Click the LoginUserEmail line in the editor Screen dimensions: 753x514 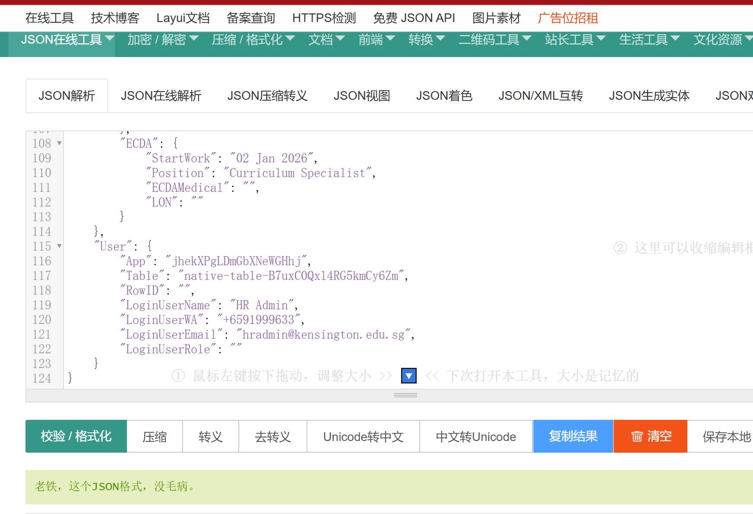[267, 335]
